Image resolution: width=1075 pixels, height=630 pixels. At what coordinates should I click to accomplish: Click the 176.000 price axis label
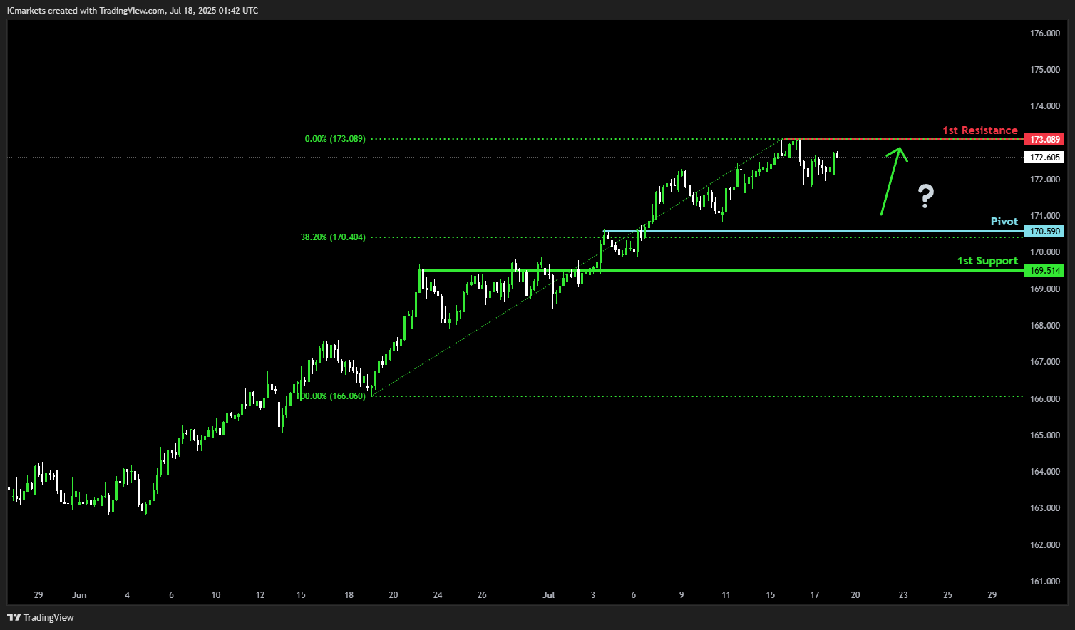pos(1045,33)
